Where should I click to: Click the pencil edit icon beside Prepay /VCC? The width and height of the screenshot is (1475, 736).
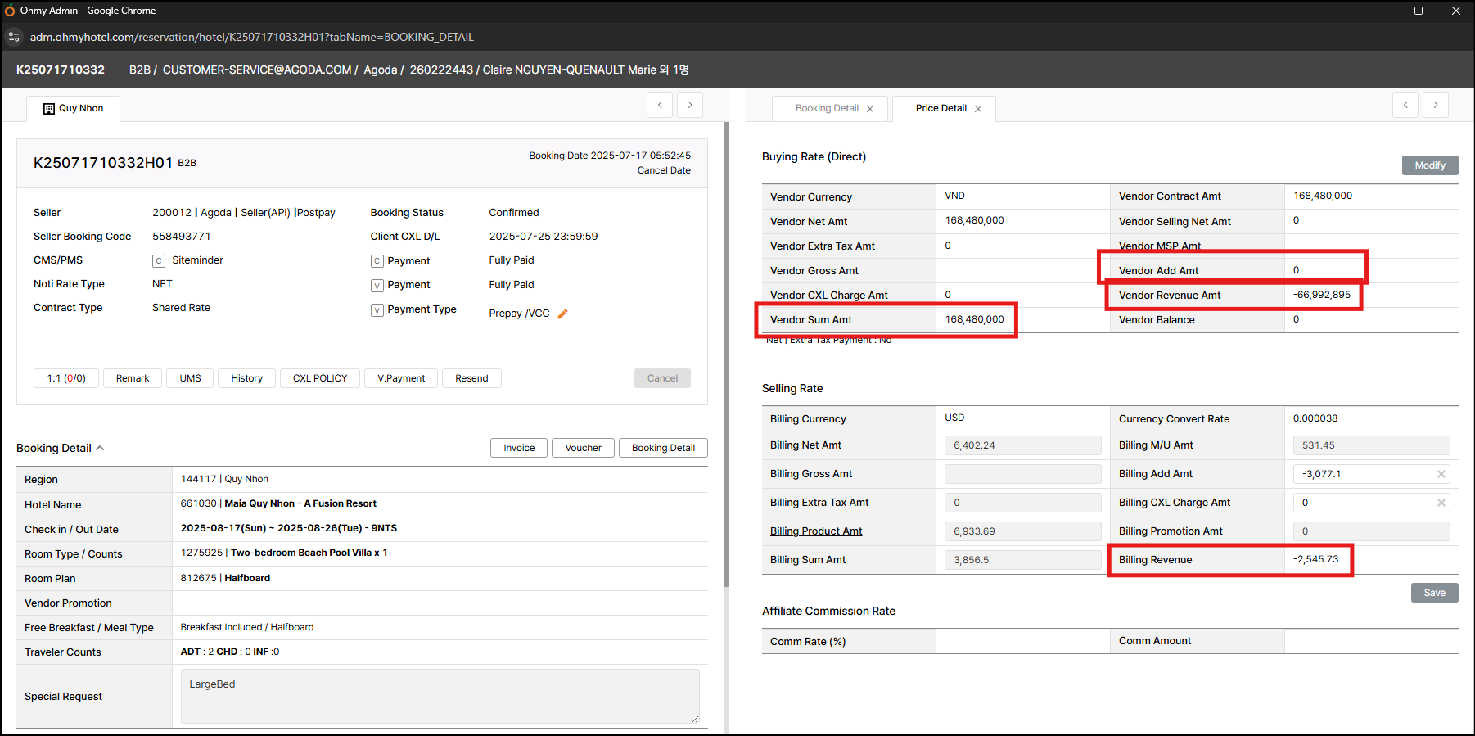click(x=562, y=314)
